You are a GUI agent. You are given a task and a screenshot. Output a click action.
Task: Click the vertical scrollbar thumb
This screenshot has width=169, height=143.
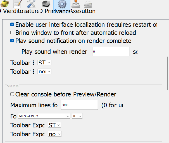(168, 73)
